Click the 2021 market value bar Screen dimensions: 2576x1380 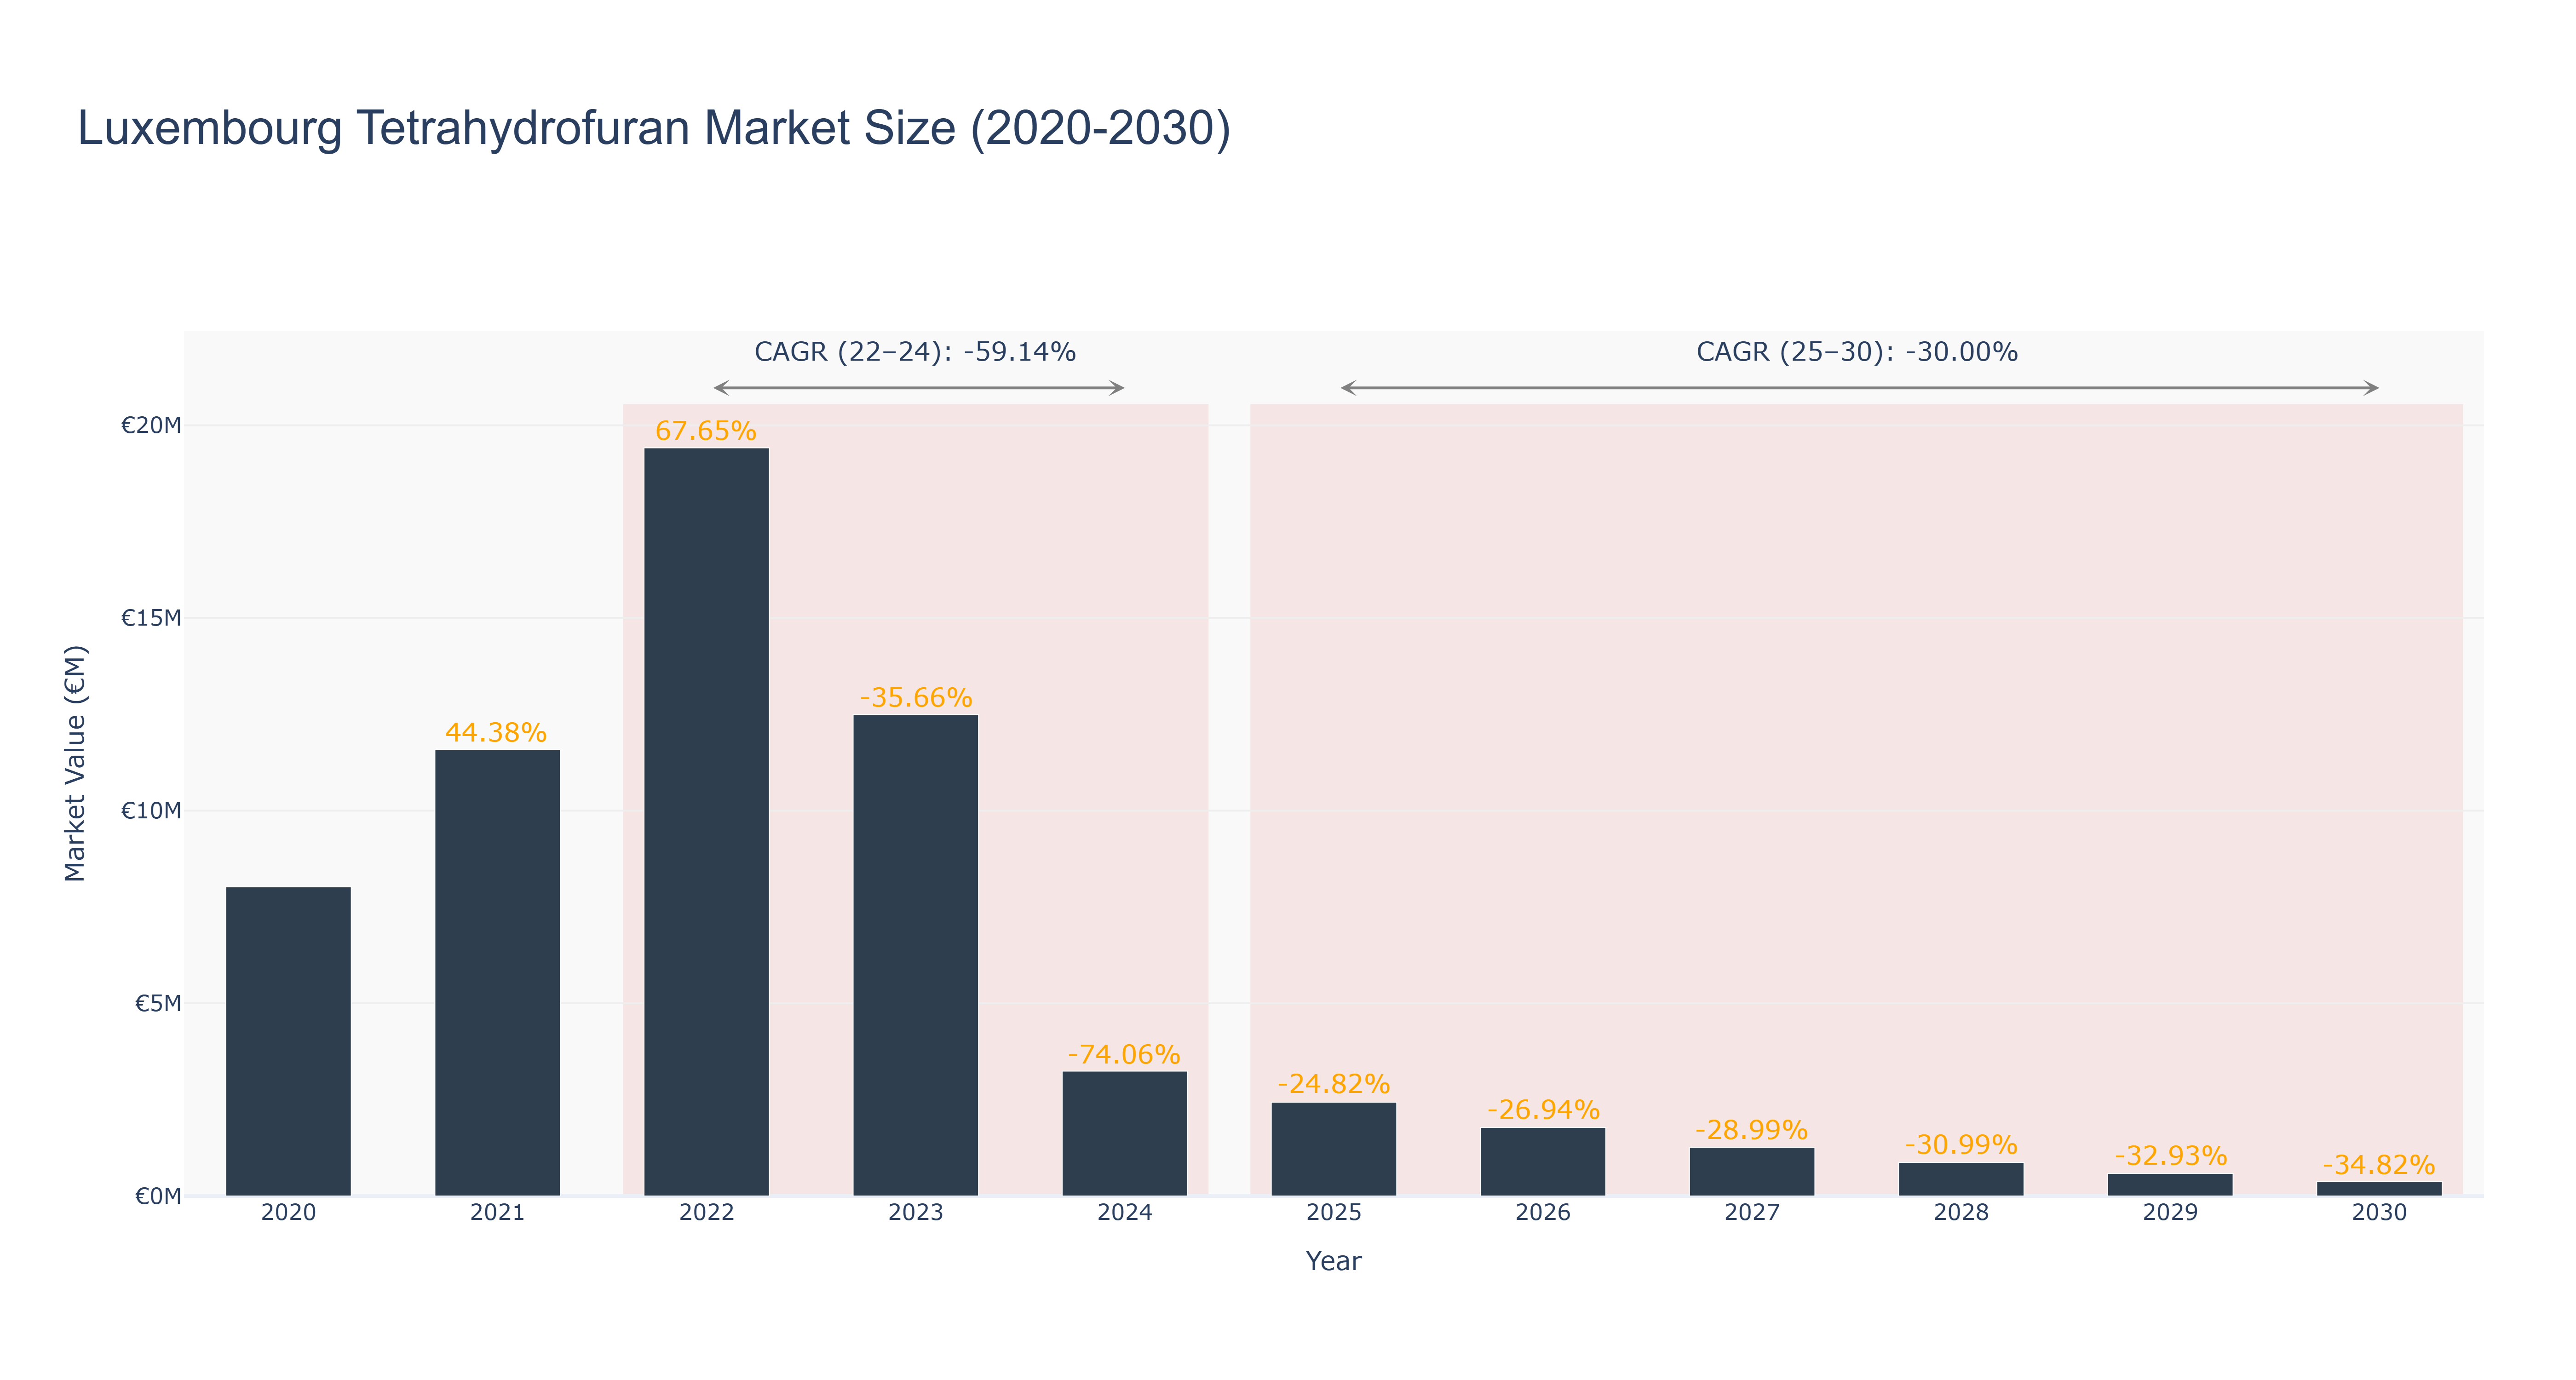(497, 973)
